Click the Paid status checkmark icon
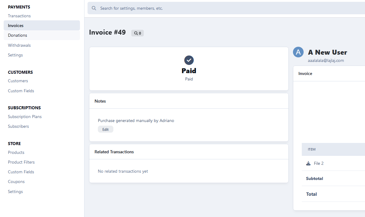Image resolution: width=365 pixels, height=217 pixels. tap(189, 60)
